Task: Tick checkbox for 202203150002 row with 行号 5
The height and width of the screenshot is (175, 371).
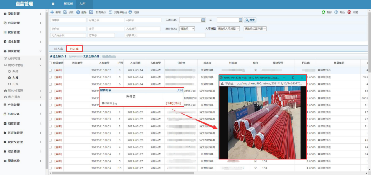Action: (x=50, y=77)
